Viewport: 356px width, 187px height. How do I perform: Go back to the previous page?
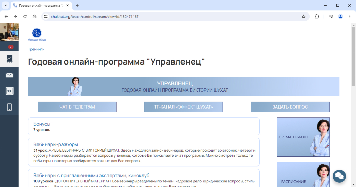coord(6,17)
